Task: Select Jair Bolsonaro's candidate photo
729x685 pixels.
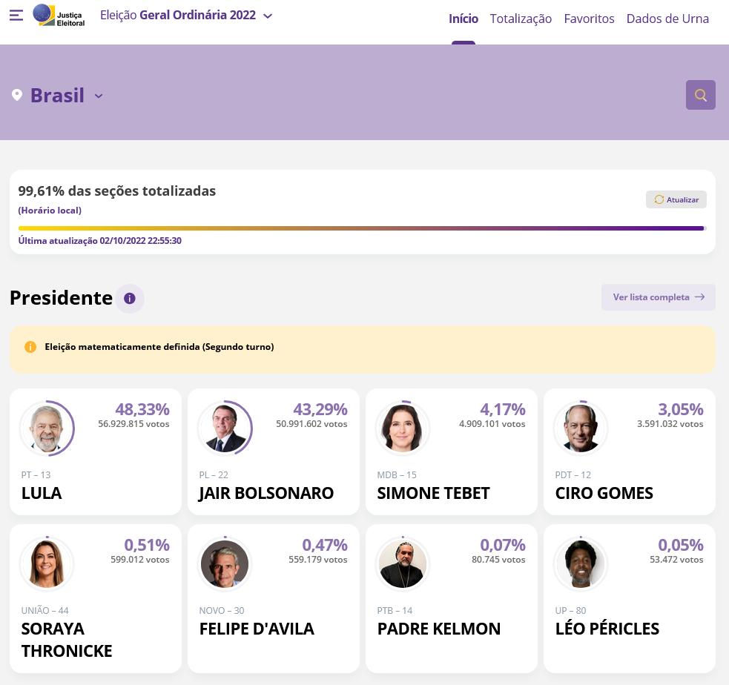Action: point(225,428)
